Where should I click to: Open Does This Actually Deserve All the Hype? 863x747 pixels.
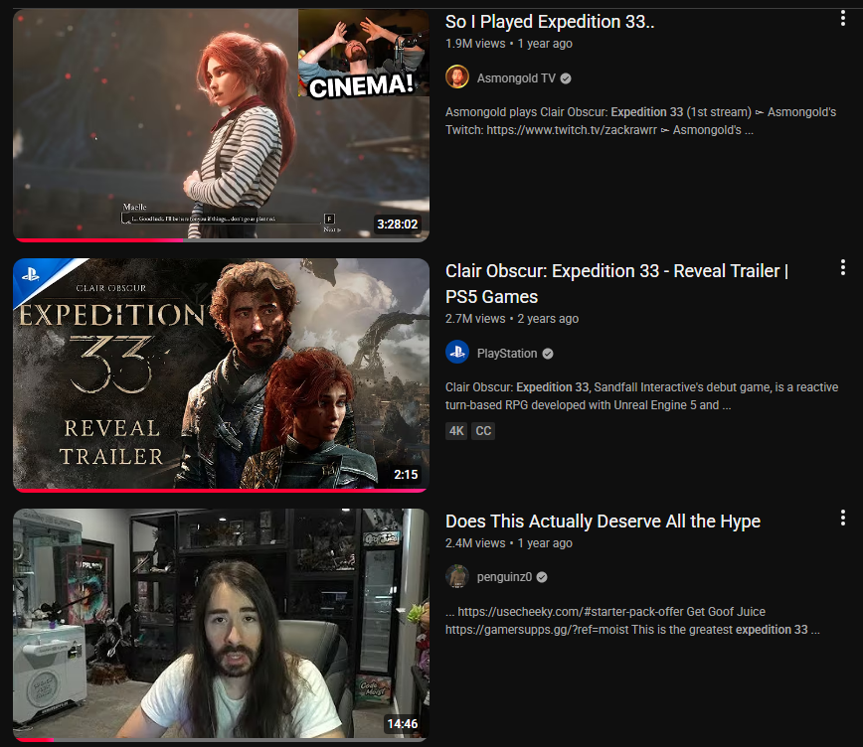click(603, 522)
